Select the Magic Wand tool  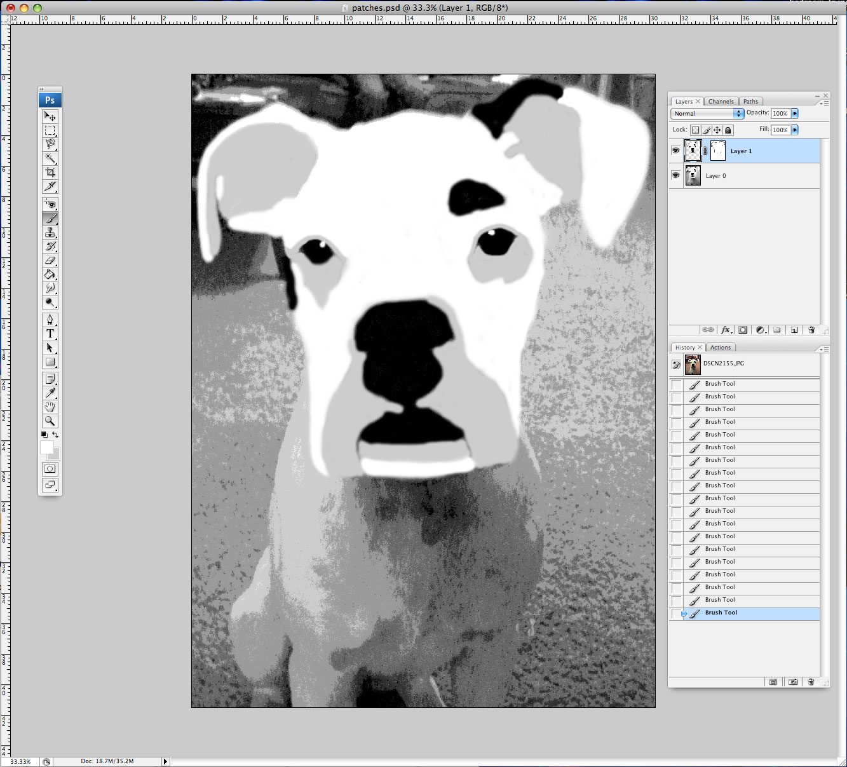(x=50, y=158)
